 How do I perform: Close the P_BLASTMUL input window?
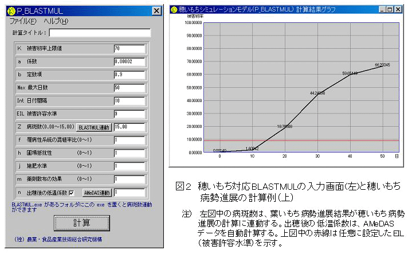(x=156, y=11)
